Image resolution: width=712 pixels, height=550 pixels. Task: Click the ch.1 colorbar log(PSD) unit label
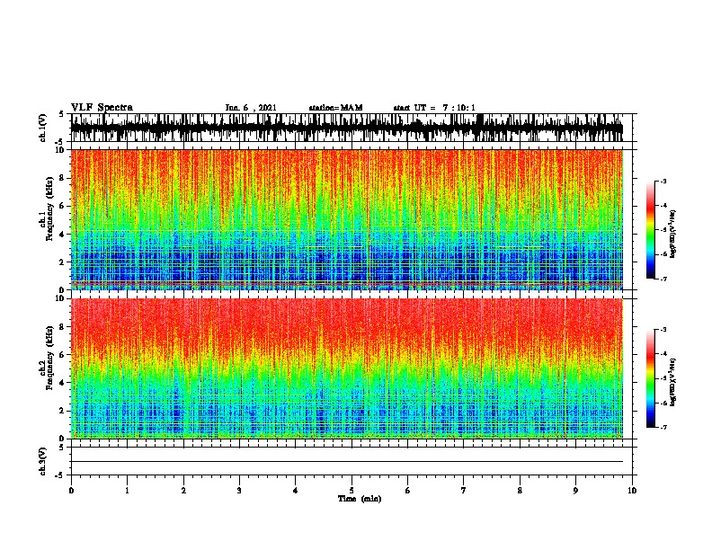tap(672, 234)
